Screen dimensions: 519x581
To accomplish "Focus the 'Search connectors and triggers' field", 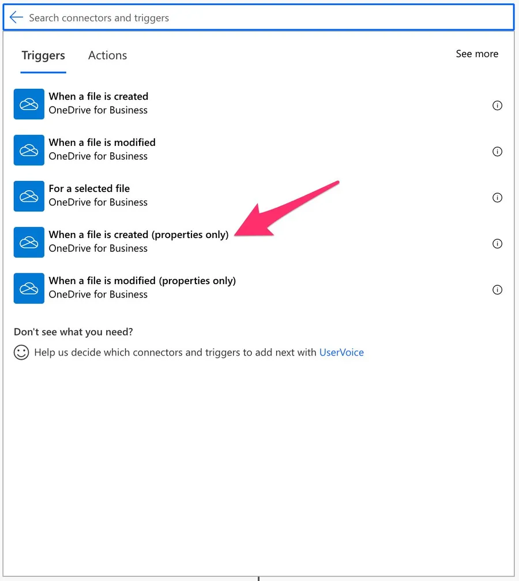I will coord(259,18).
